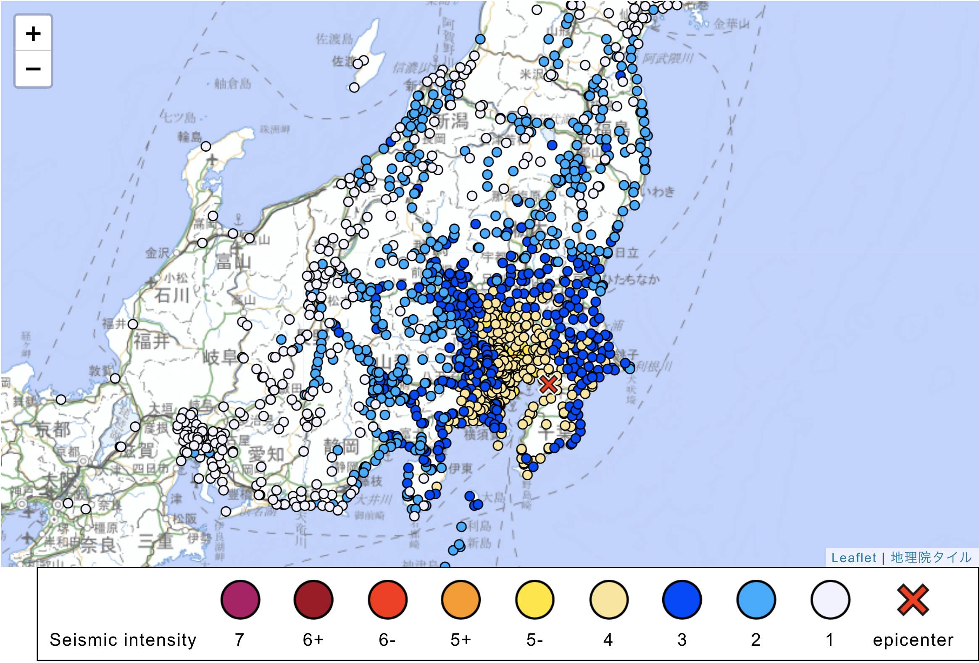Open the 地理院タイル attribution link
The height and width of the screenshot is (663, 979).
click(931, 558)
